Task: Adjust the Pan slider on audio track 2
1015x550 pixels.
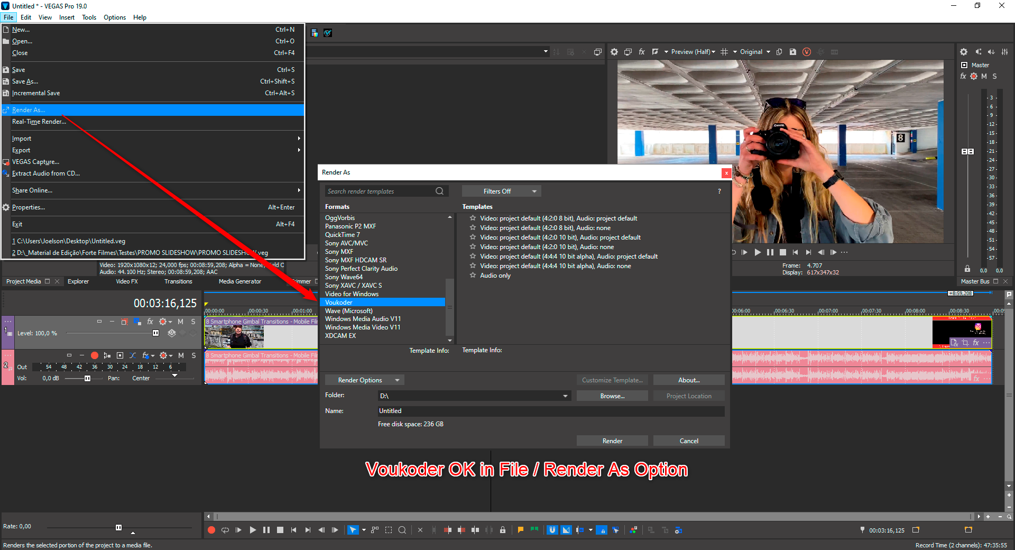Action: tap(174, 376)
